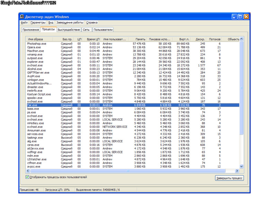Select the Amoumain.exe process row
The width and height of the screenshot is (269, 206).
133,131
